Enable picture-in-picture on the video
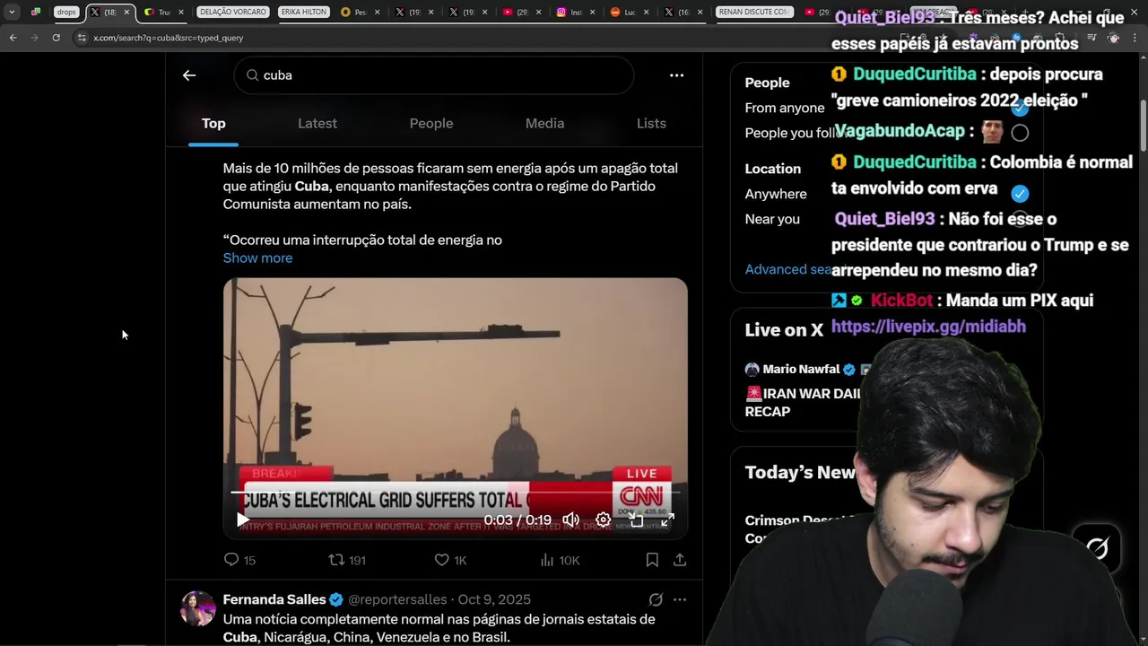 click(x=636, y=519)
